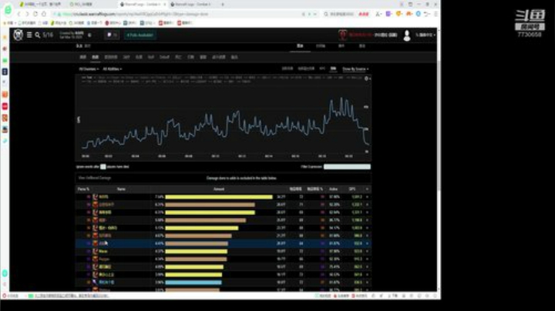Open the chart settings gear icon

367,79
